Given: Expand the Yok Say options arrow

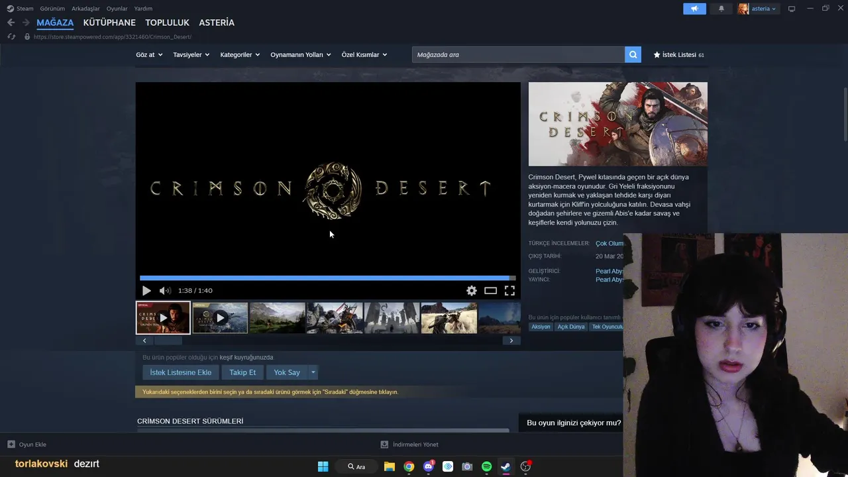Looking at the screenshot, I should (313, 372).
